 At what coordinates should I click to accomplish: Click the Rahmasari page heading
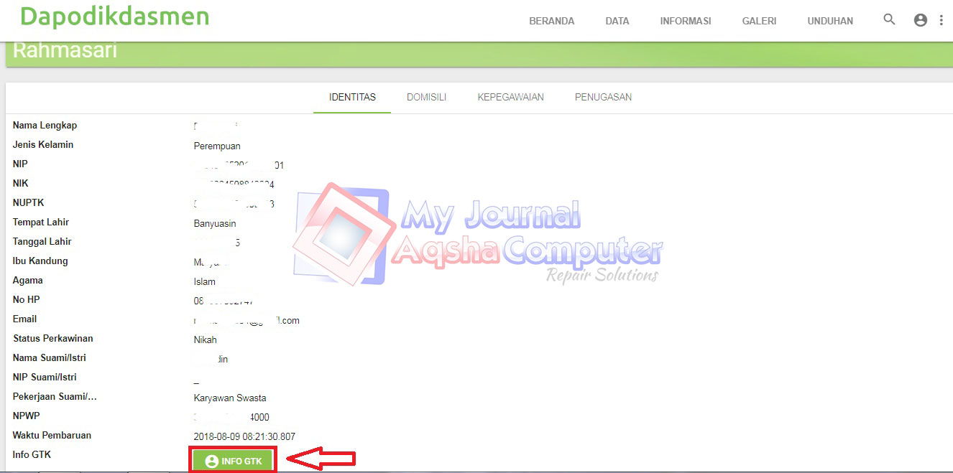(65, 51)
